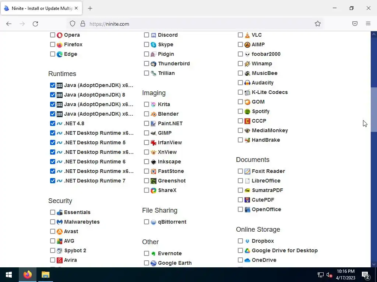Open a new browser tab
377x282 pixels.
tap(90, 8)
